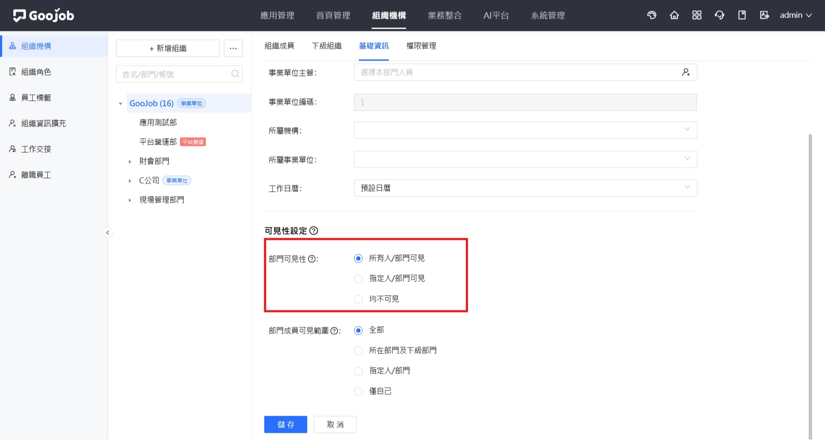
Task: Expand the 財會部門 tree node
Action: pyautogui.click(x=130, y=162)
